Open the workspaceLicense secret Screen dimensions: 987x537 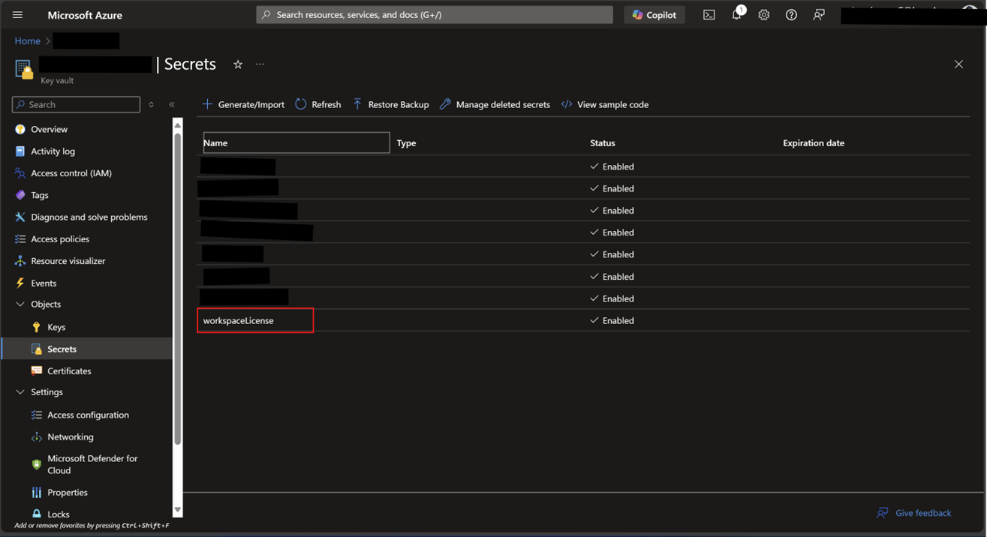(239, 321)
